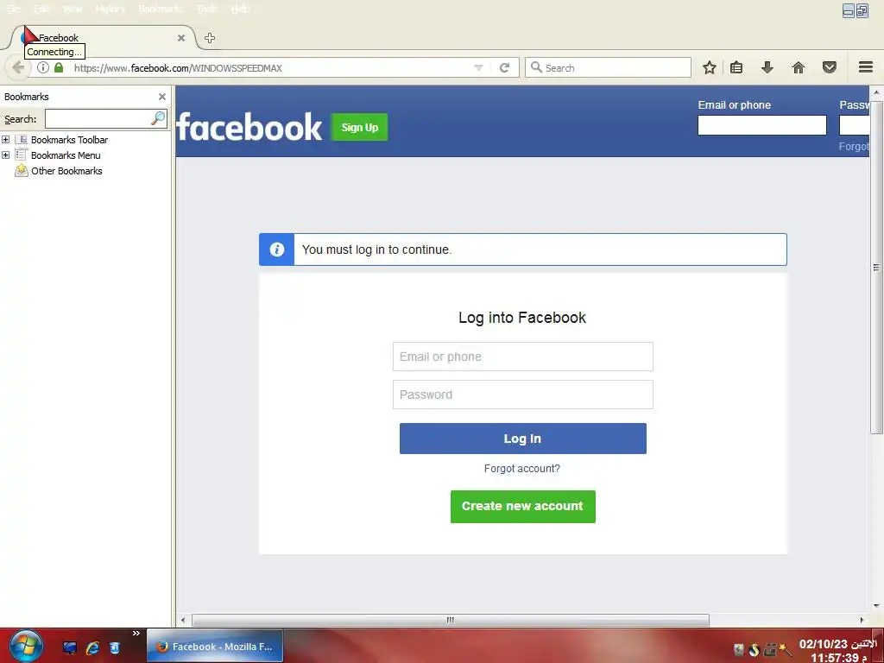Click the URL address bar text

[178, 68]
